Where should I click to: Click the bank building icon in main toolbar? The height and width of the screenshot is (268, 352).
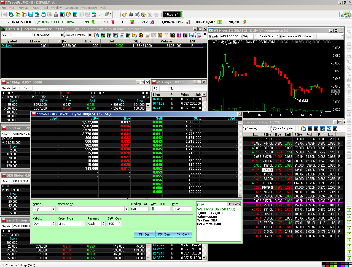click(56, 14)
